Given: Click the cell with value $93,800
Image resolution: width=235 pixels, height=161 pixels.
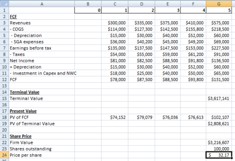Looking at the screenshot, I should click(x=193, y=80).
